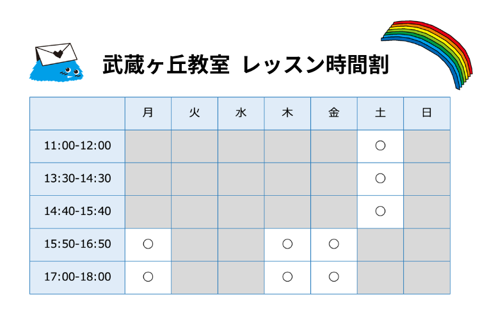This screenshot has width=480, height=320.
Task: Click the Thursday 17:00-18:00 circle
Action: pos(287,277)
